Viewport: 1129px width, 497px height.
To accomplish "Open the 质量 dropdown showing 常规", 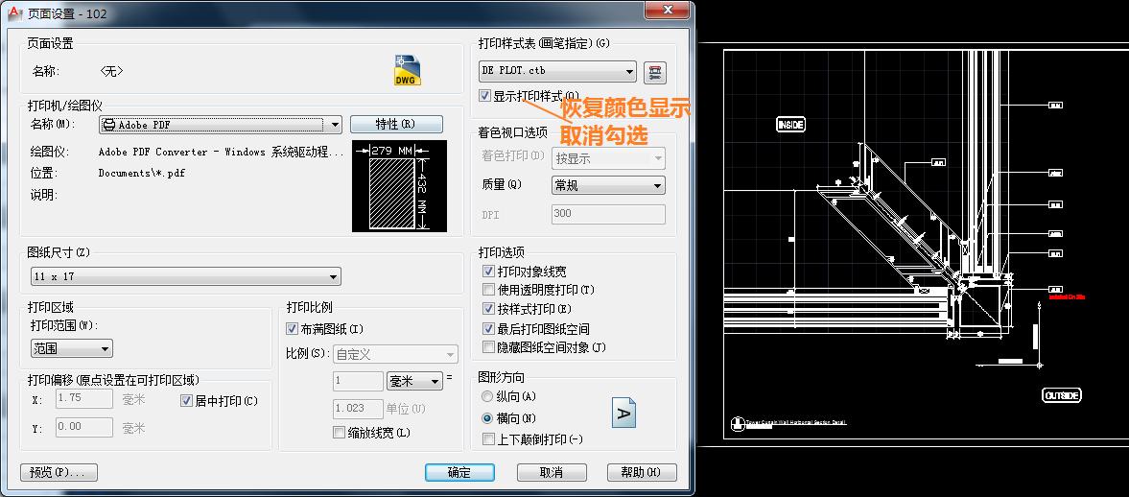I will pyautogui.click(x=608, y=185).
